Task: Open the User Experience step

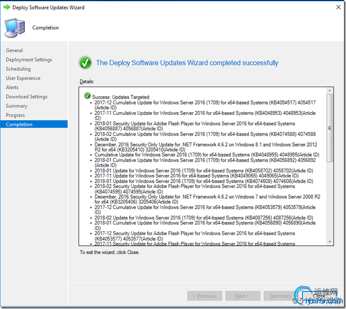Action: tap(23, 78)
